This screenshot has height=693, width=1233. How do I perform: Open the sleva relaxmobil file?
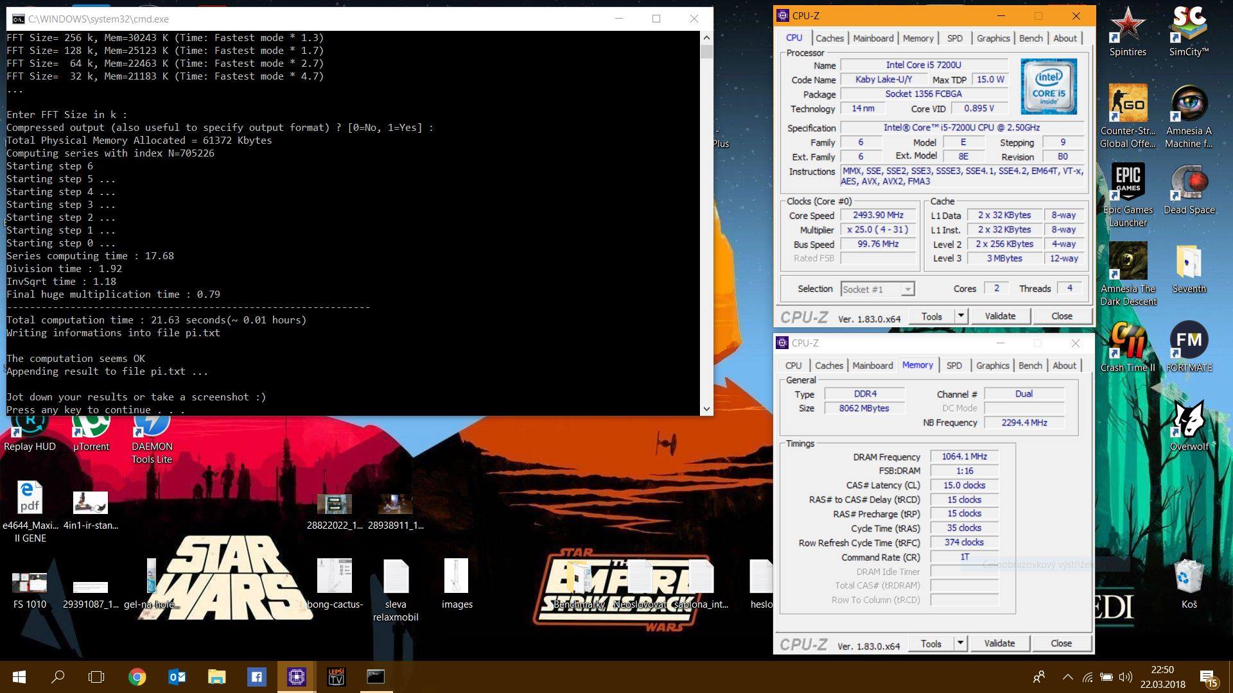(396, 590)
